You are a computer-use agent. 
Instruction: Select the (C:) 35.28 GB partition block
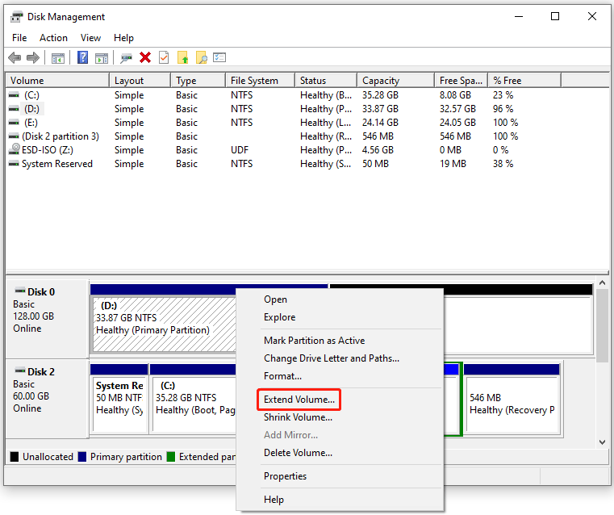[x=193, y=398]
